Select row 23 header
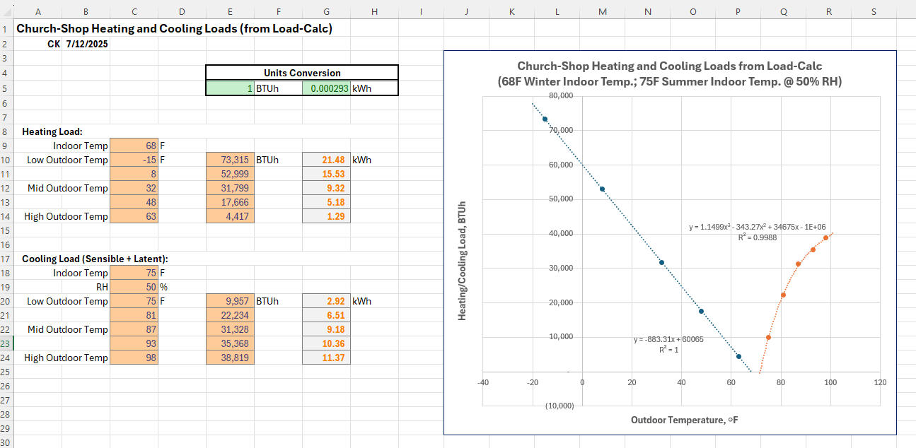 tap(5, 343)
